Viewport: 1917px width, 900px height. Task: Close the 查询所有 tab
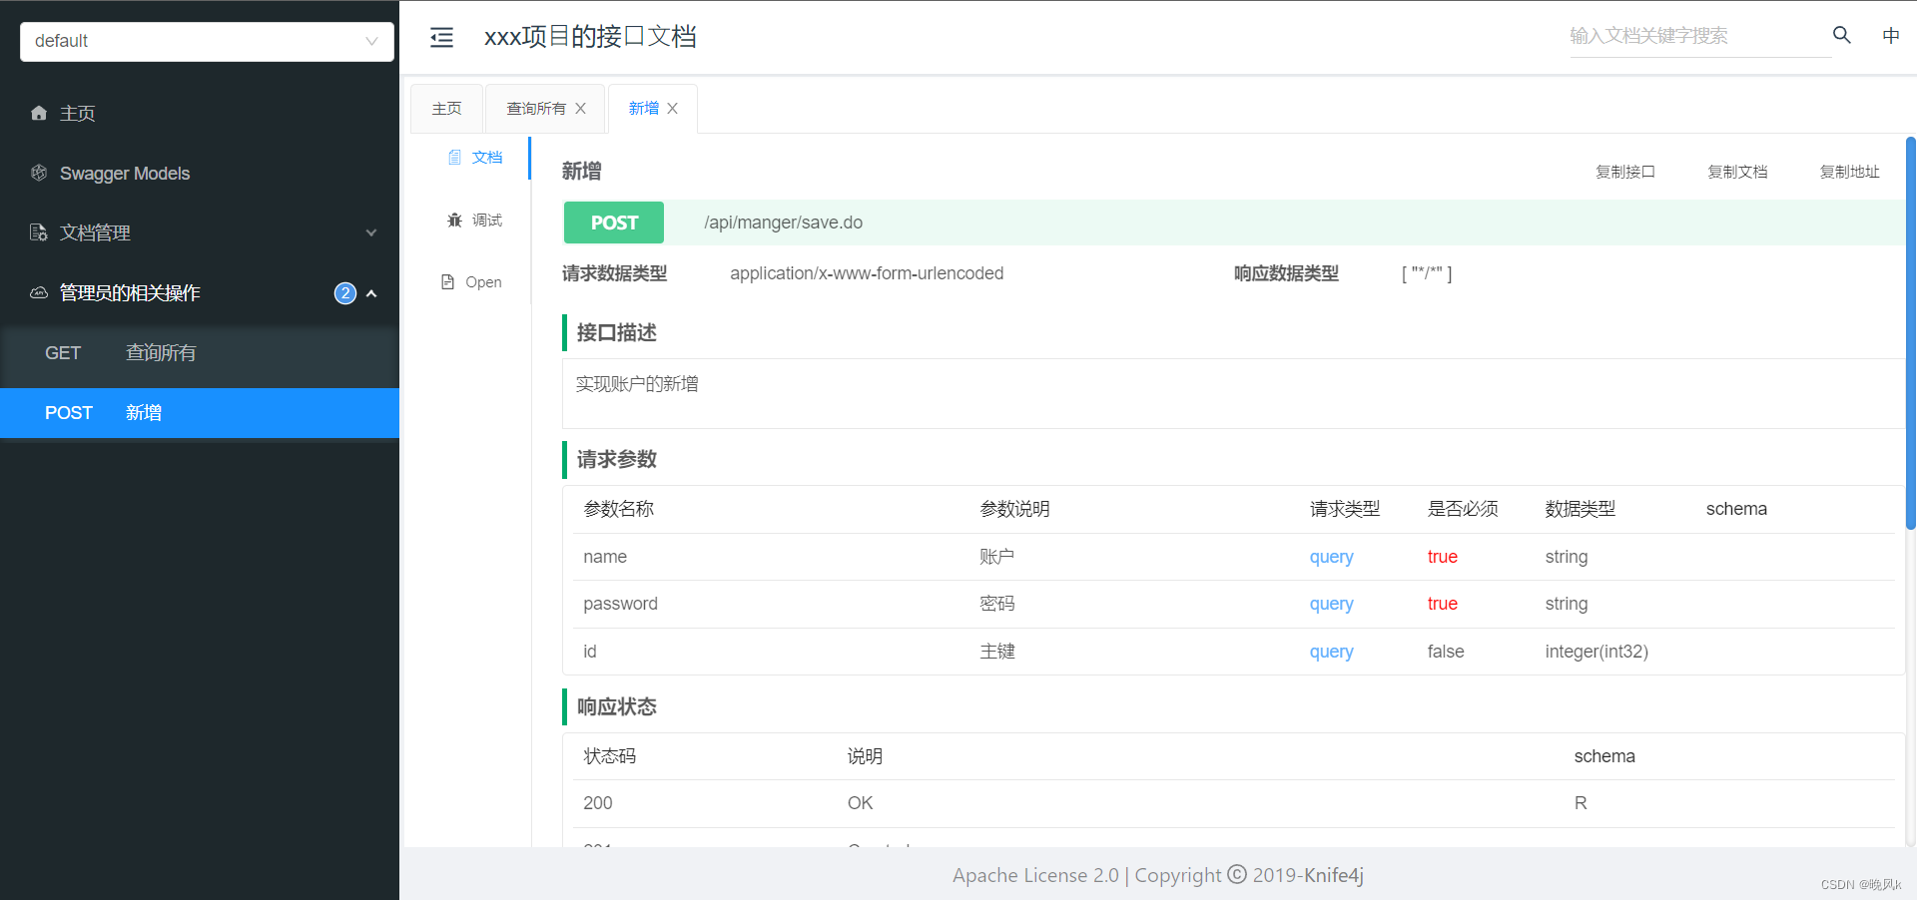(580, 109)
